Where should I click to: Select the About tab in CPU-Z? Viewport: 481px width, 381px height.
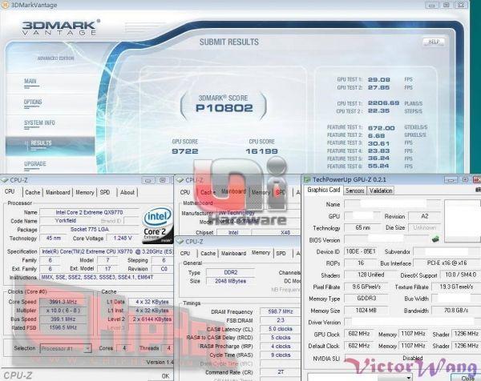tap(127, 192)
